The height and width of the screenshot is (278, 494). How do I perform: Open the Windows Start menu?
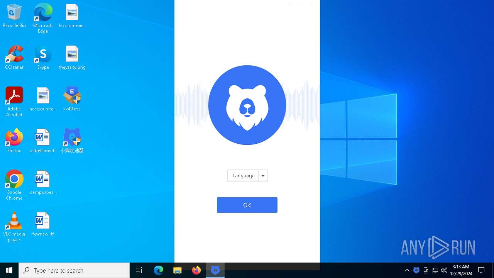click(9, 270)
